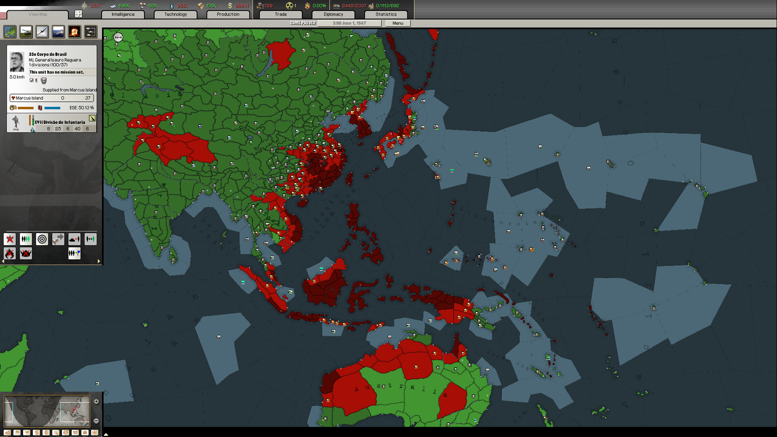Click the green soldiers reinforce icon

[x=26, y=239]
